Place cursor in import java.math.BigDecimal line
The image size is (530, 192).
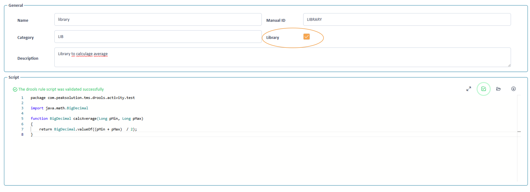click(59, 108)
